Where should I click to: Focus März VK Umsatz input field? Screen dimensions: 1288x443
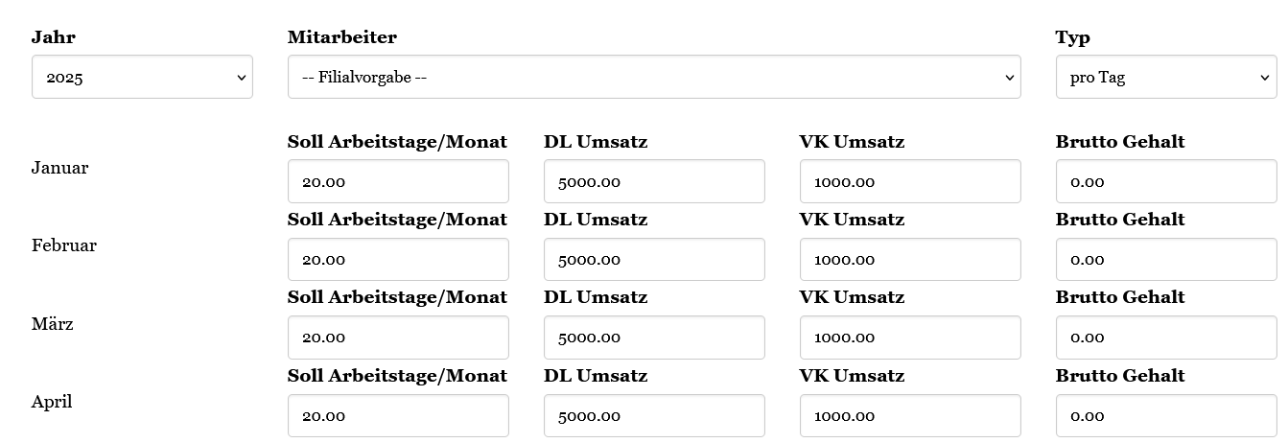click(x=909, y=338)
